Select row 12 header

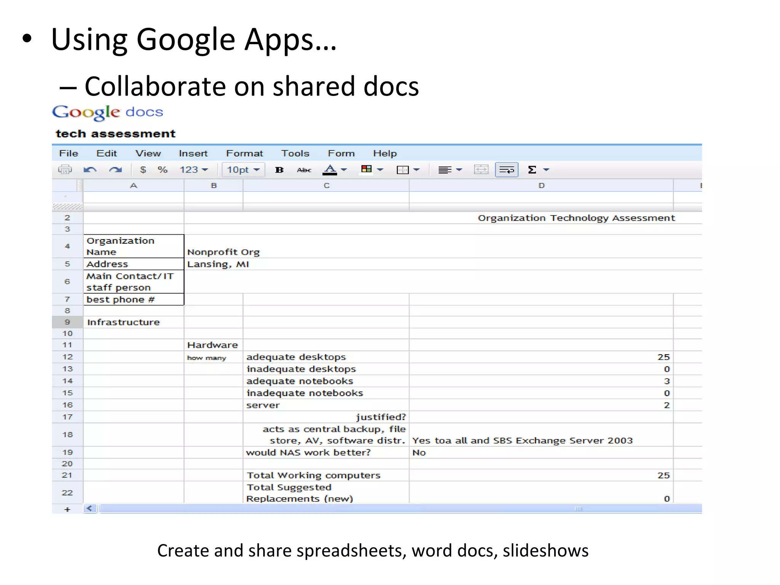[67, 357]
